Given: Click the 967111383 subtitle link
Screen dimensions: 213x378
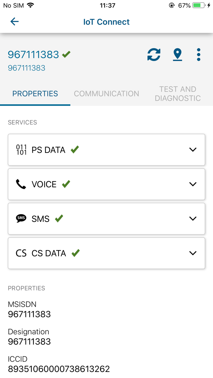Looking at the screenshot, I should point(26,68).
